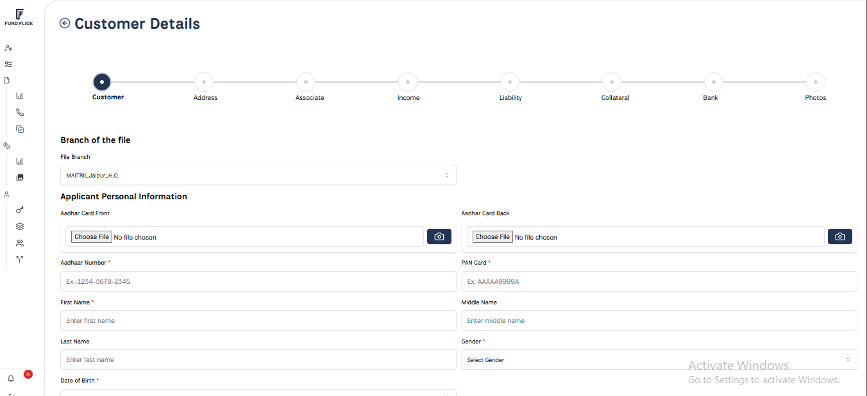867x396 pixels.
Task: Go to the Customer step
Action: pyautogui.click(x=102, y=82)
